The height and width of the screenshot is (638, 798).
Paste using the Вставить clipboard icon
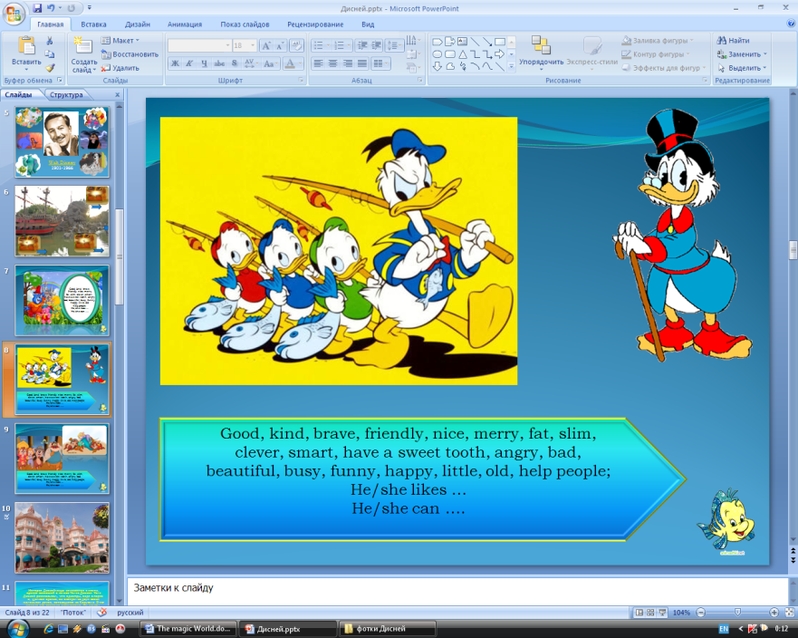coord(26,47)
